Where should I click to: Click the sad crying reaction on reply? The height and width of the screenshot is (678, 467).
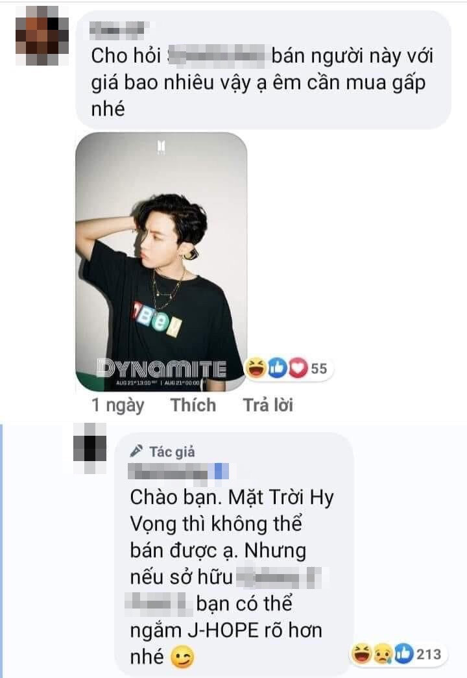click(383, 654)
